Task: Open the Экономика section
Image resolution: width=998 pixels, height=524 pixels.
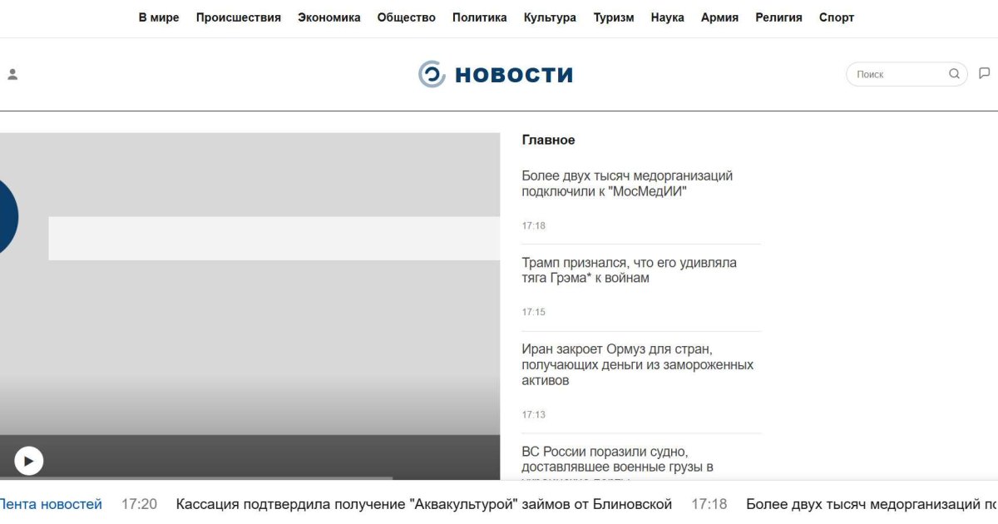Action: 329,17
